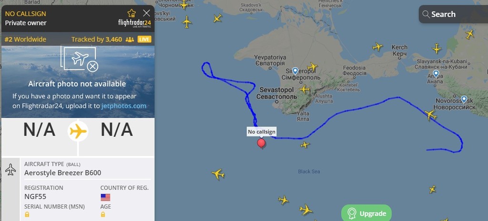Click the aircraft photo not available placeholder
The height and width of the screenshot is (221, 488).
tap(78, 82)
